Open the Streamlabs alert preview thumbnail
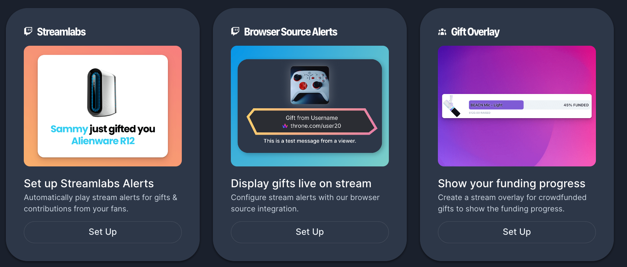The image size is (627, 267). (103, 106)
